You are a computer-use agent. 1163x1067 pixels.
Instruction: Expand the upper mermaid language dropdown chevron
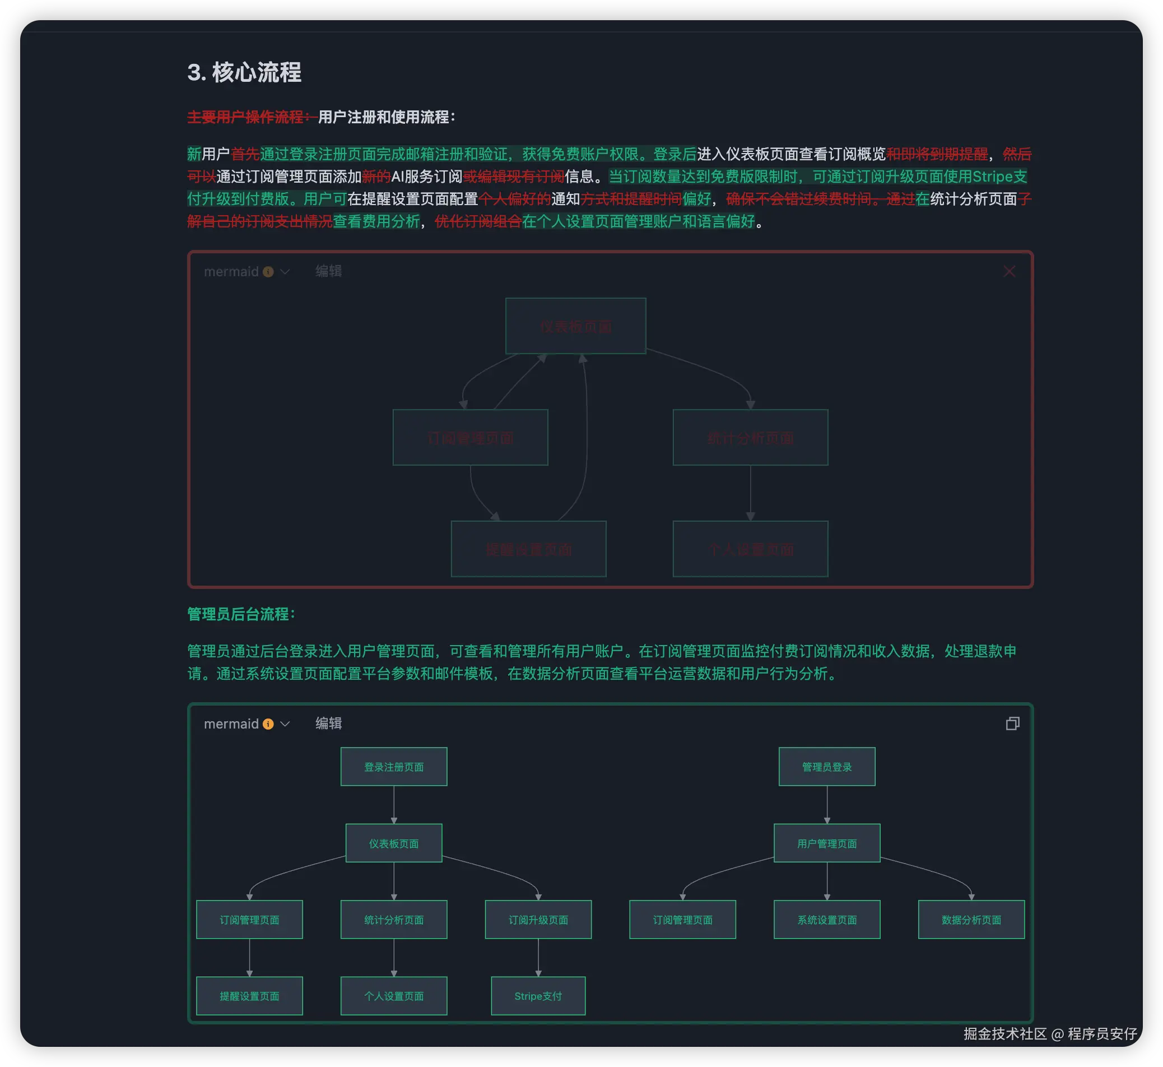tap(285, 271)
